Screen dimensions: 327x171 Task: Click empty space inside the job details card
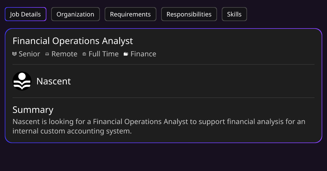[x=229, y=81]
